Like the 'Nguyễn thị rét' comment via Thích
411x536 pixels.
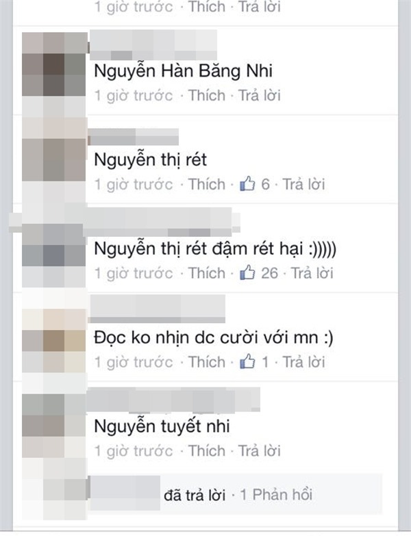pos(207,184)
